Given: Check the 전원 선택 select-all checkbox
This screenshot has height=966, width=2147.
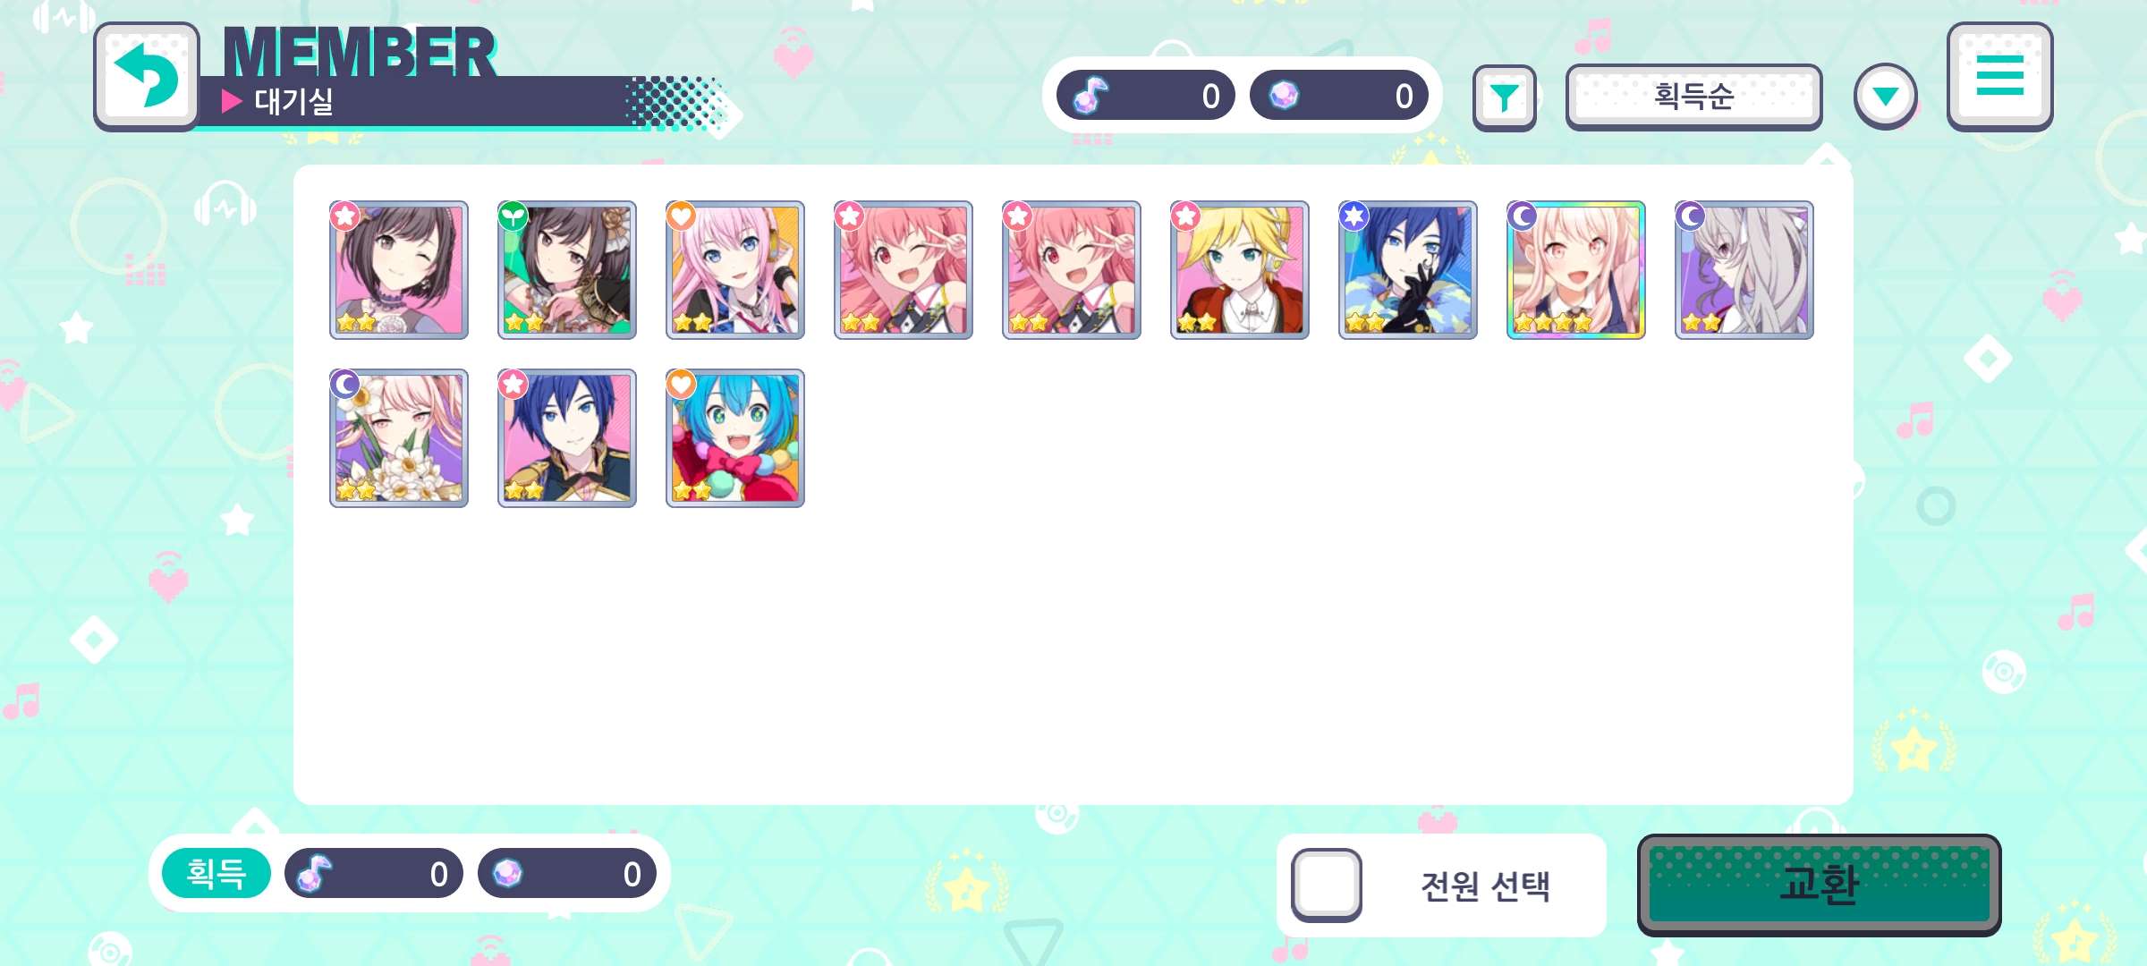Looking at the screenshot, I should pyautogui.click(x=1327, y=885).
